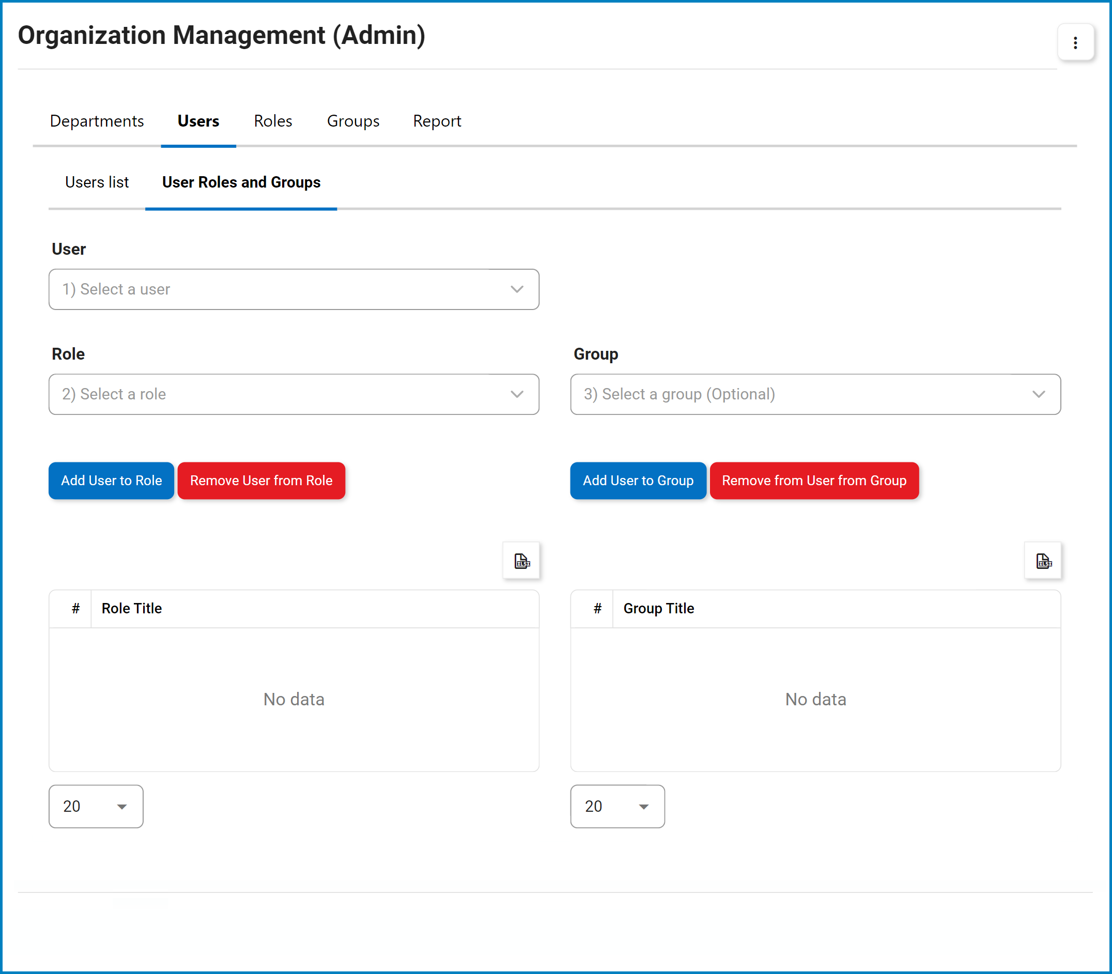
Task: Export roles table to XLSX
Action: 521,561
